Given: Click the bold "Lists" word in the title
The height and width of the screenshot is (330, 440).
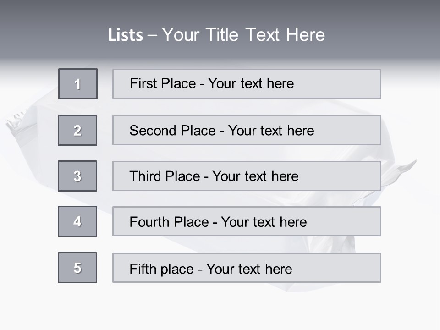Looking at the screenshot, I should (125, 35).
